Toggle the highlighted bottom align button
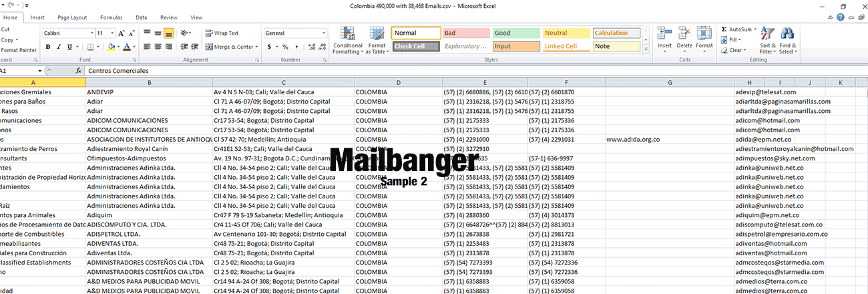This screenshot has width=868, height=294. tap(169, 33)
